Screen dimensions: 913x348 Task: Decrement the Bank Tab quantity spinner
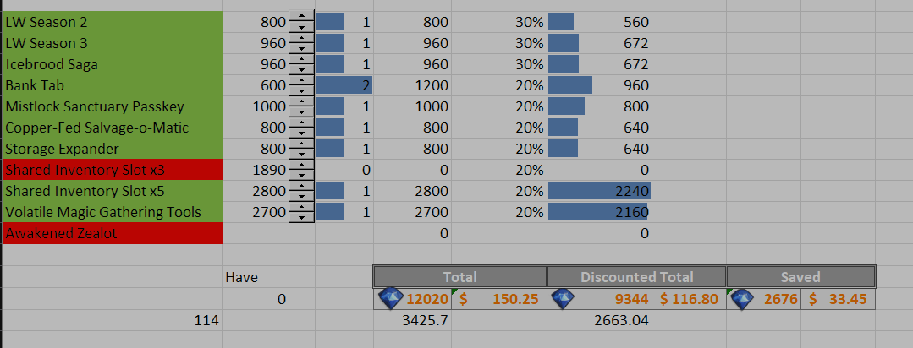[301, 90]
